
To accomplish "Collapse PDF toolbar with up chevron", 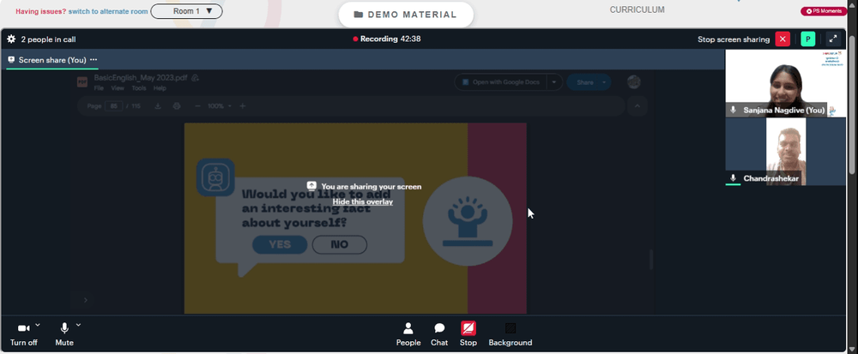I will [637, 106].
